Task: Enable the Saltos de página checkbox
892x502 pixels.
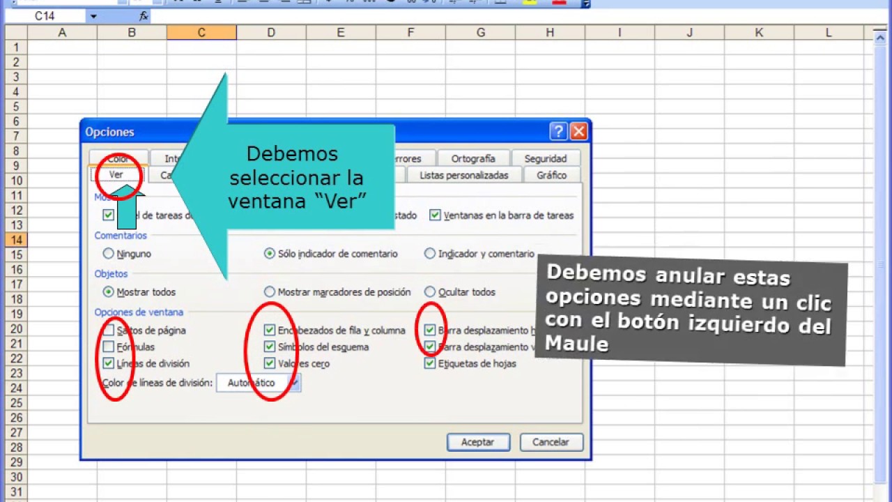Action: pos(108,330)
